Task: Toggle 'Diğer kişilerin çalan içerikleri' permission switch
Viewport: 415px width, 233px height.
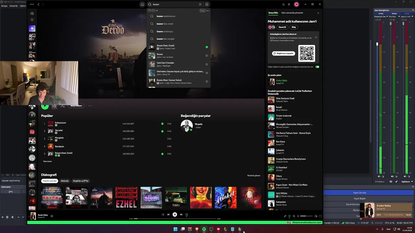Action: [x=317, y=67]
